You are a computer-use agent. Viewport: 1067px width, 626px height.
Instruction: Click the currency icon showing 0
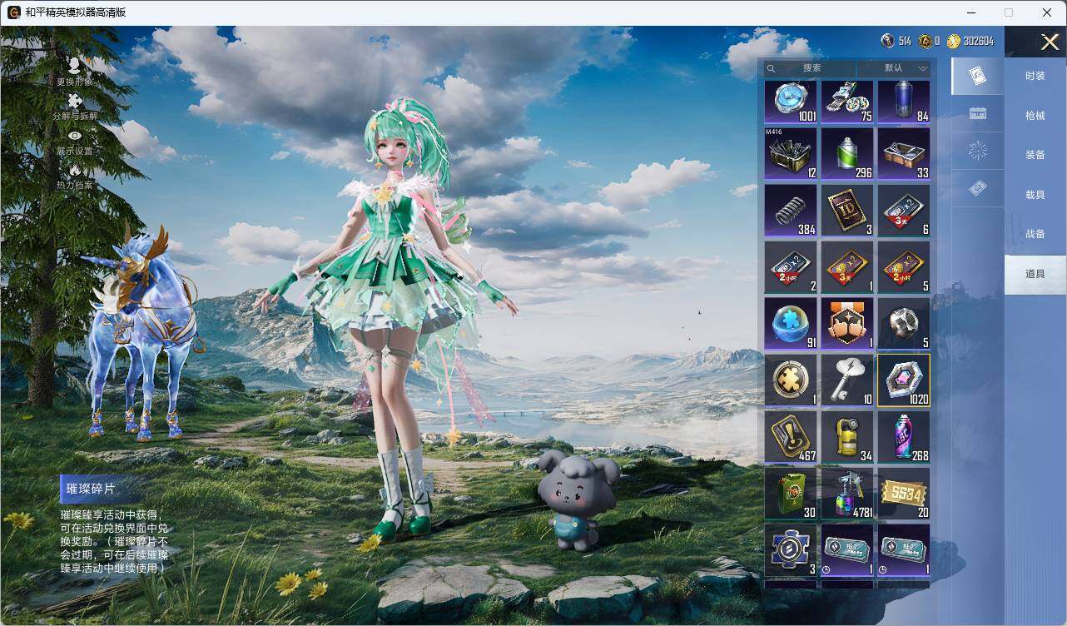pos(925,41)
